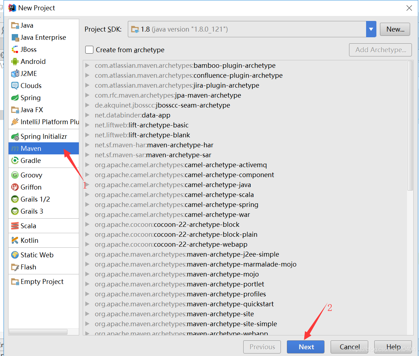Expand jpa-maven-archetype entry
This screenshot has width=419, height=356.
pos(87,95)
